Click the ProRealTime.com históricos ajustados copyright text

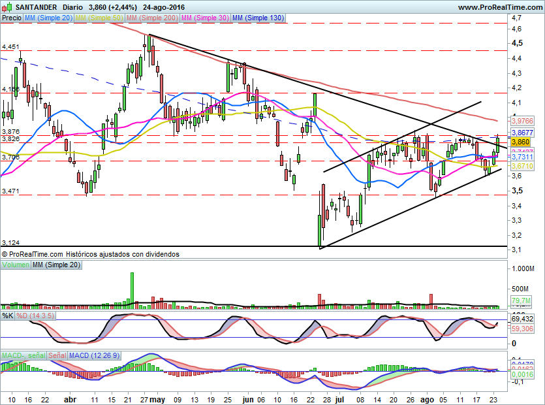pos(91,254)
